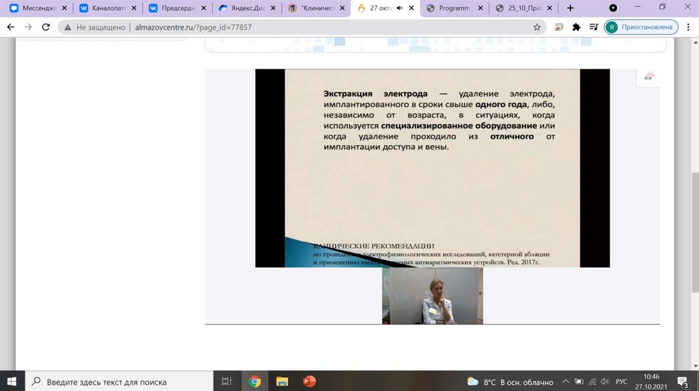Viewport: 699px width, 391px height.
Task: Open PowerPoint from the taskbar
Action: pos(309,381)
